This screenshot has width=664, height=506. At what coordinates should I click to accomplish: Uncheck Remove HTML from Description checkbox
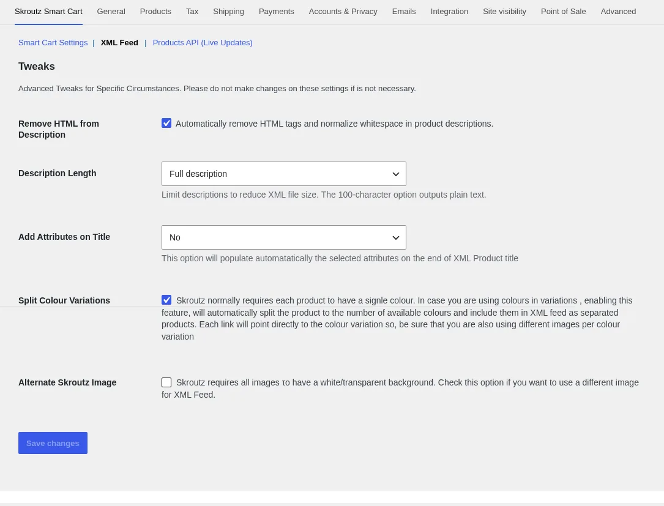click(x=166, y=123)
